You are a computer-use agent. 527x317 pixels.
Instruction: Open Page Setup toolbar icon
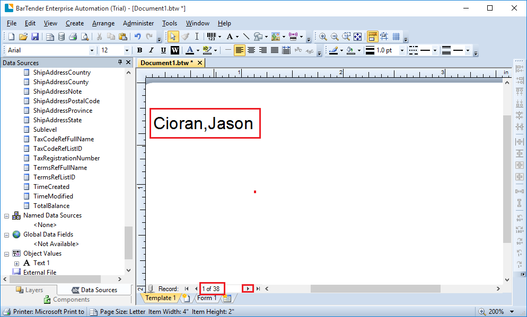pyautogui.click(x=50, y=37)
